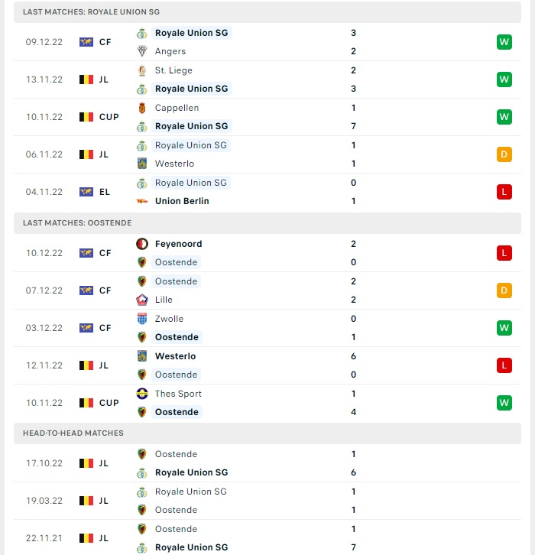Screen dimensions: 535x555
Task: Select the Last Matches: Oostende section header
Action: [267, 223]
